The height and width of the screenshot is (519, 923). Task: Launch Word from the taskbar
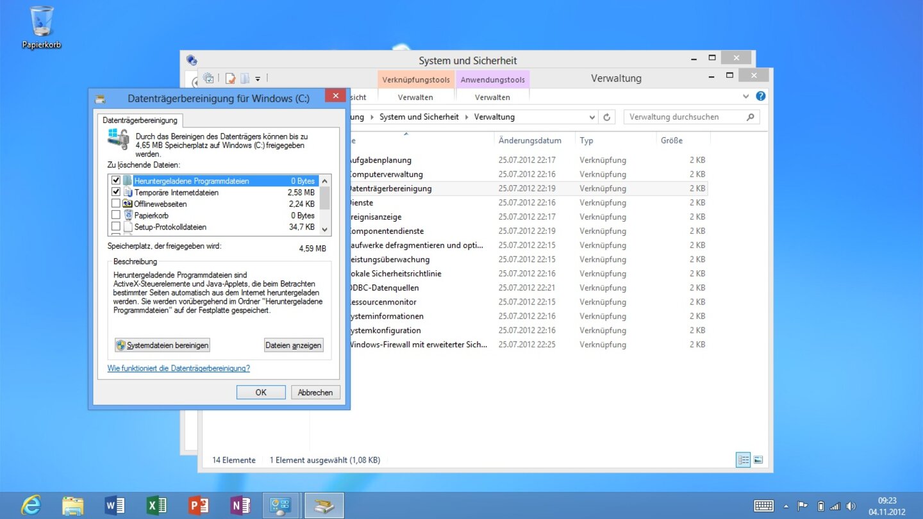114,506
